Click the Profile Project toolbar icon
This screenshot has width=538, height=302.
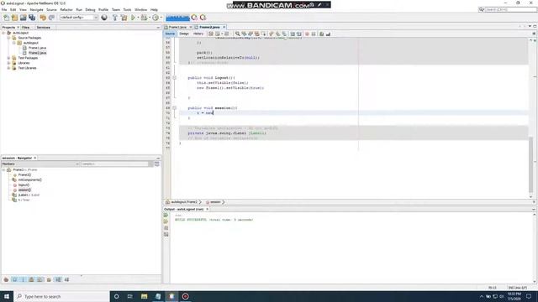[156, 18]
